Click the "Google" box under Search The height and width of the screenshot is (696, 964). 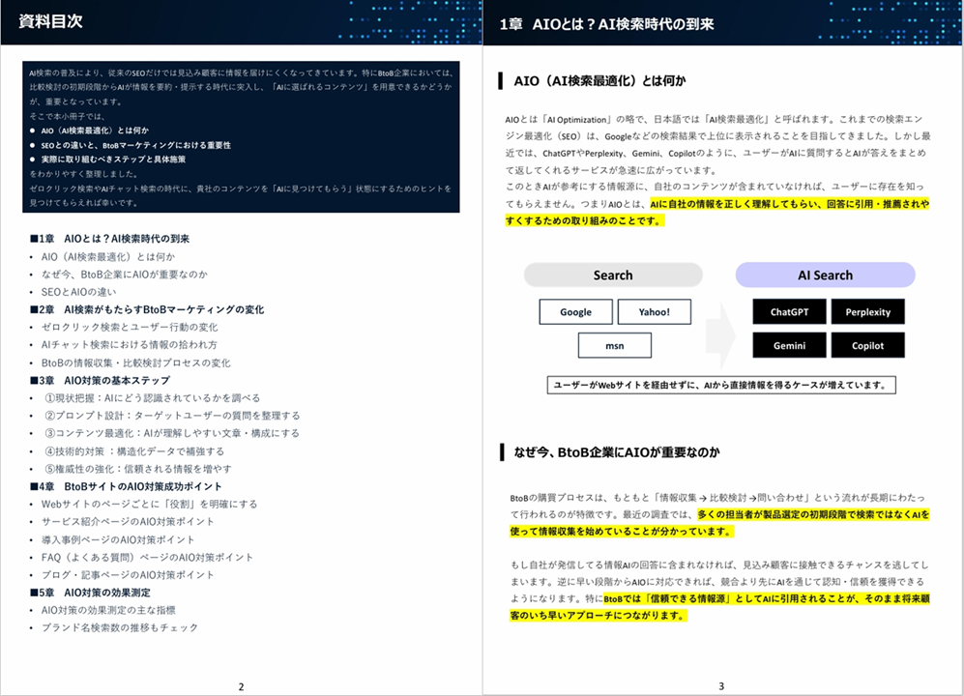click(575, 311)
